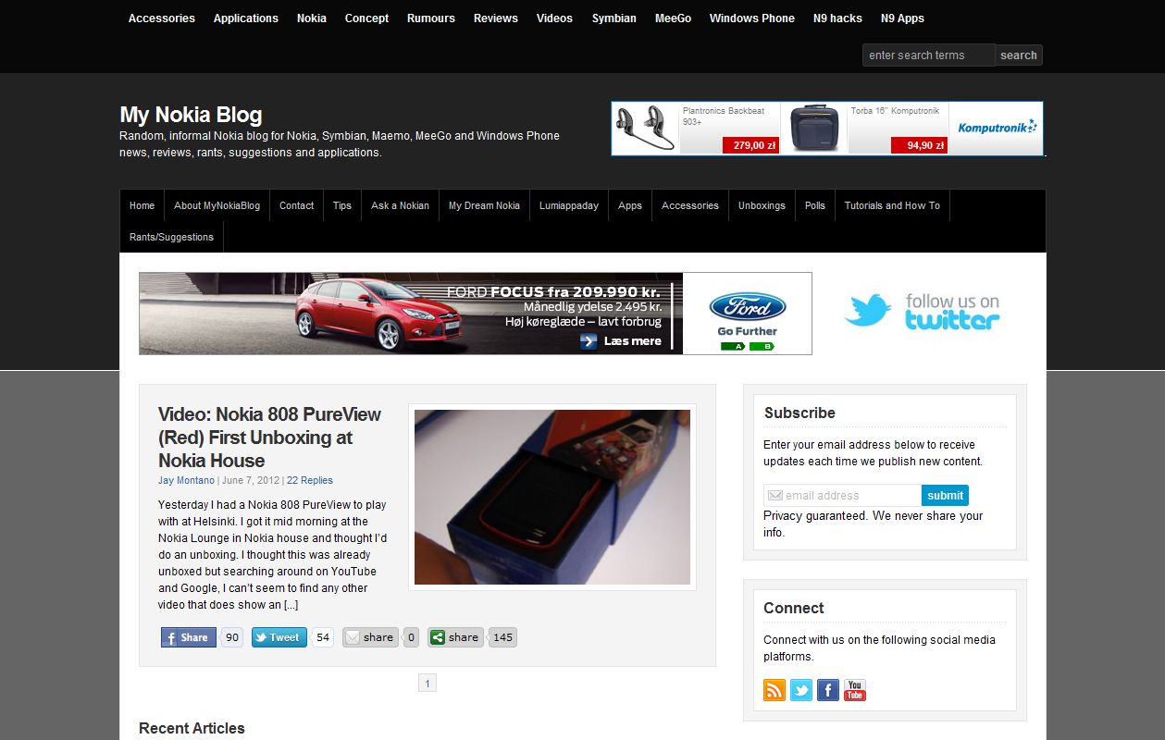The height and width of the screenshot is (740, 1165).
Task: Open the Apps tab in navigation bar
Action: [x=630, y=205]
